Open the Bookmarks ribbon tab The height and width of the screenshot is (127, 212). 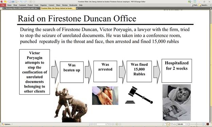click(x=73, y=5)
